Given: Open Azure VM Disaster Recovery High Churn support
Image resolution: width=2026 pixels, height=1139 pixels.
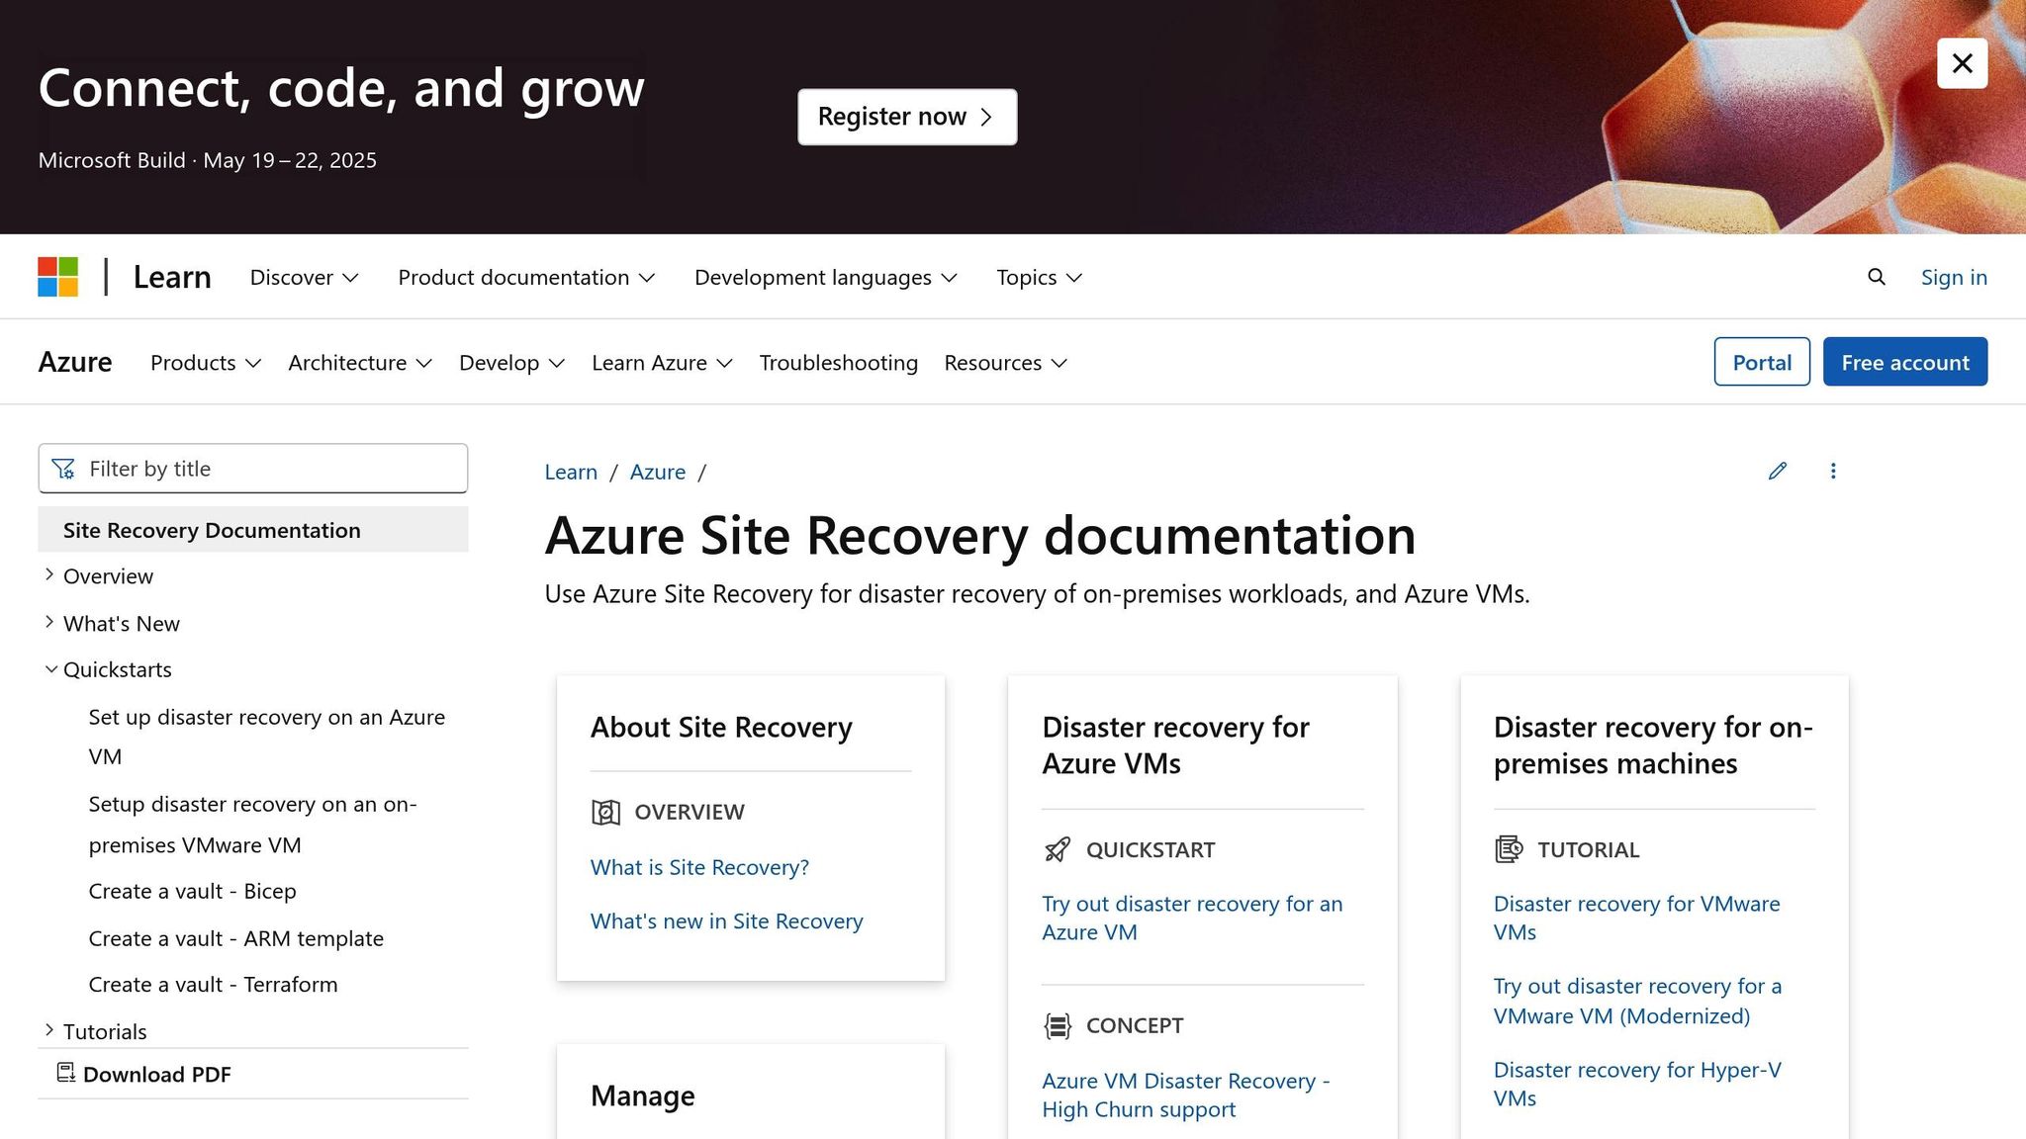Looking at the screenshot, I should pos(1186,1095).
